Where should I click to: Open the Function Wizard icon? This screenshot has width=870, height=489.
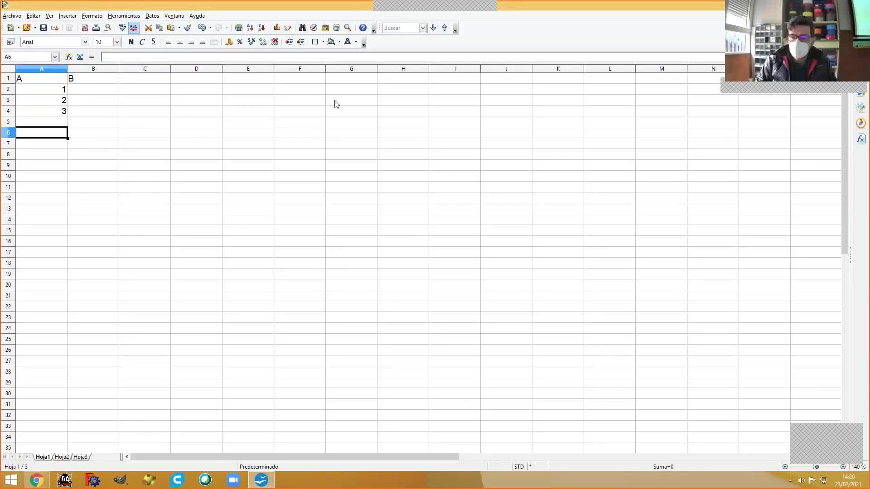68,57
